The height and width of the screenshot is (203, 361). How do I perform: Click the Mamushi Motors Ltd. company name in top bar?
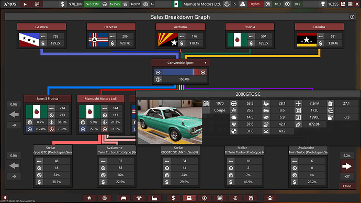[202, 4]
